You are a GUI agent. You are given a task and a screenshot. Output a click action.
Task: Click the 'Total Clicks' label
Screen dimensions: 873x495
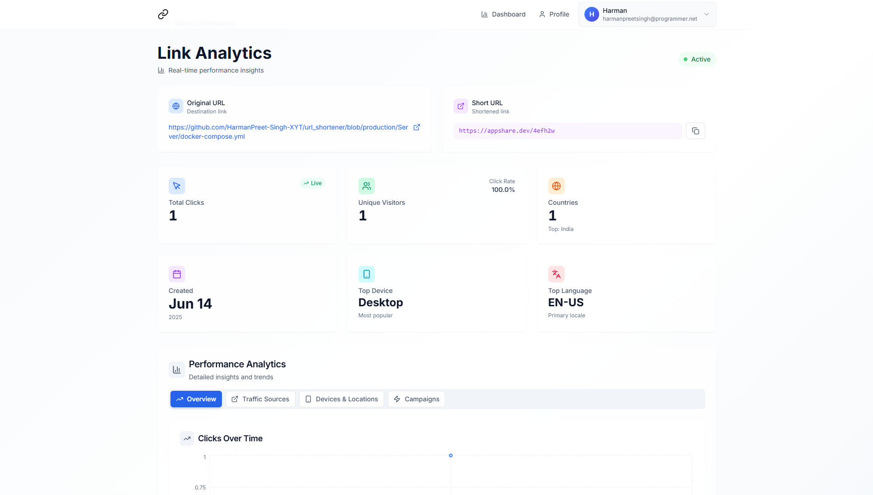[186, 202]
